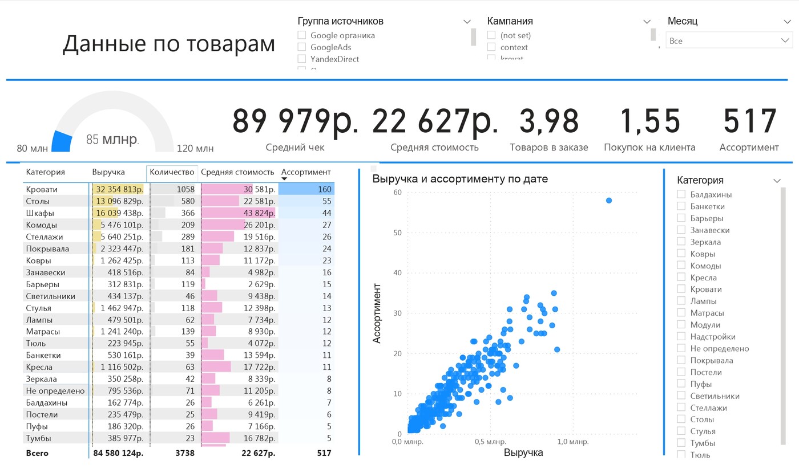Expand the Кампания slicer chevron
The height and width of the screenshot is (473, 799).
click(647, 22)
